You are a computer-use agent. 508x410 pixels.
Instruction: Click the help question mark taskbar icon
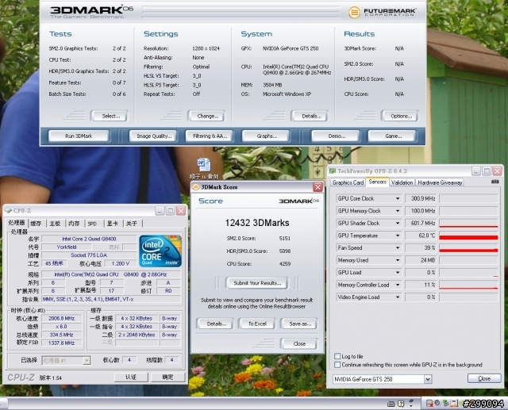[401, 404]
